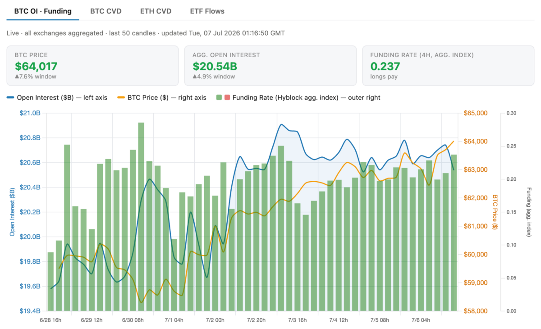Click the red funding legend swatch

[x=227, y=97]
